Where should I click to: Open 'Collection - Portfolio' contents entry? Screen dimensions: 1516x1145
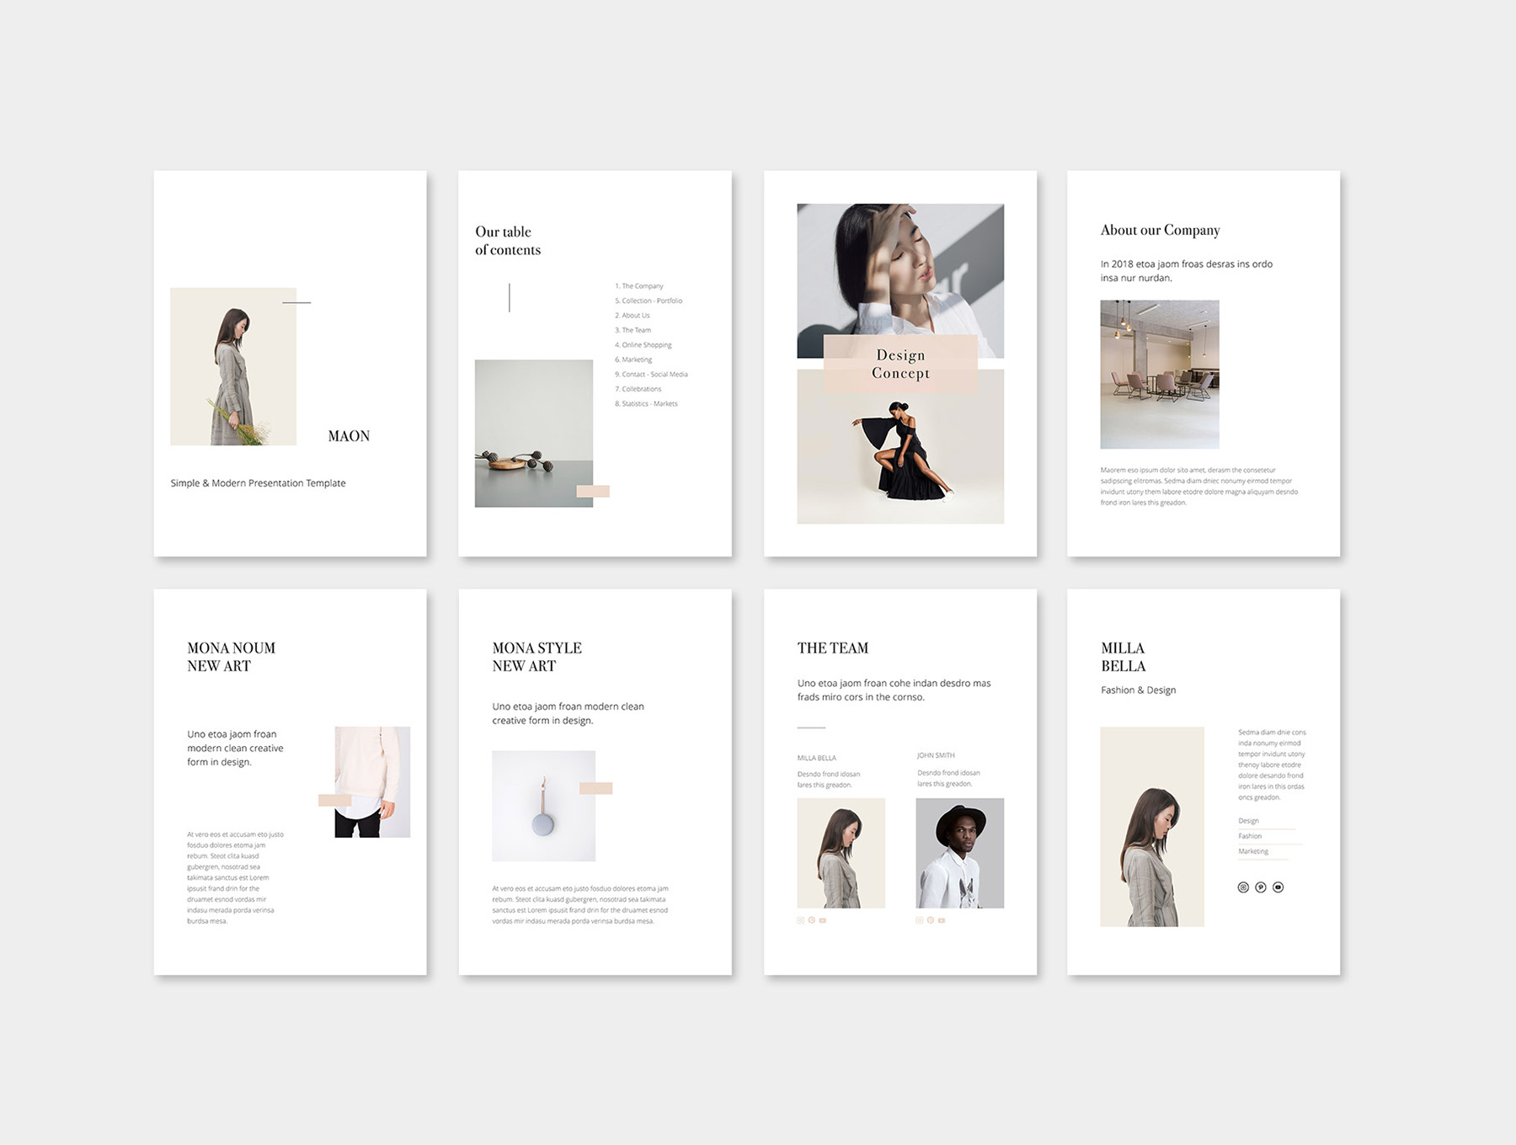(x=650, y=300)
